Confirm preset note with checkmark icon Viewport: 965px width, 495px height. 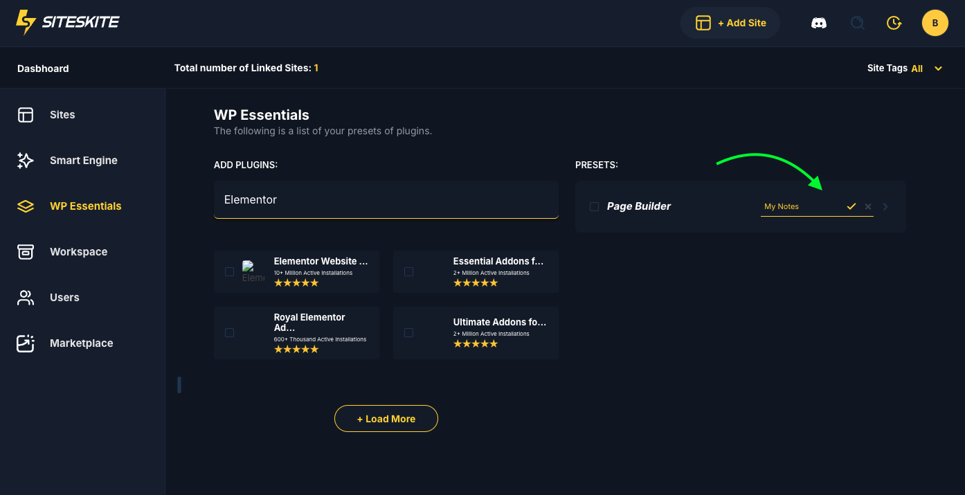coord(851,206)
